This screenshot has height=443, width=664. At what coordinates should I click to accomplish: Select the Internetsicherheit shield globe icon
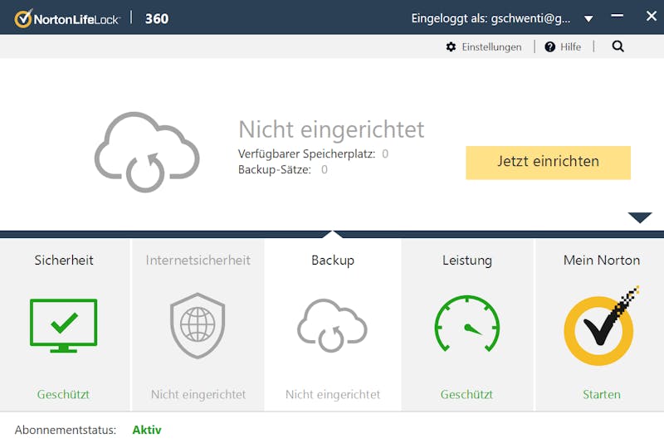click(x=198, y=325)
